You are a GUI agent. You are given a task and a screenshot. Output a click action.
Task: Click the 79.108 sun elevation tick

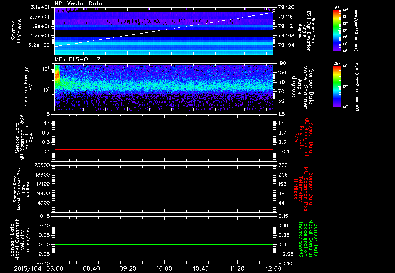click(286, 36)
